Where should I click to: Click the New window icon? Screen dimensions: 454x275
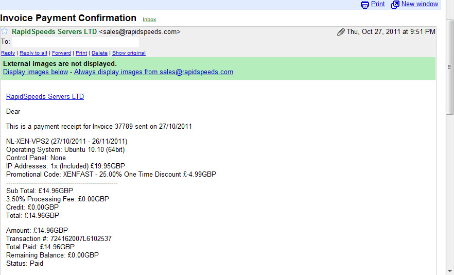click(395, 5)
